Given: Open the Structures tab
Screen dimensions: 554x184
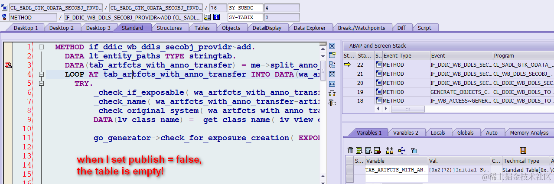Looking at the screenshot, I should (169, 28).
